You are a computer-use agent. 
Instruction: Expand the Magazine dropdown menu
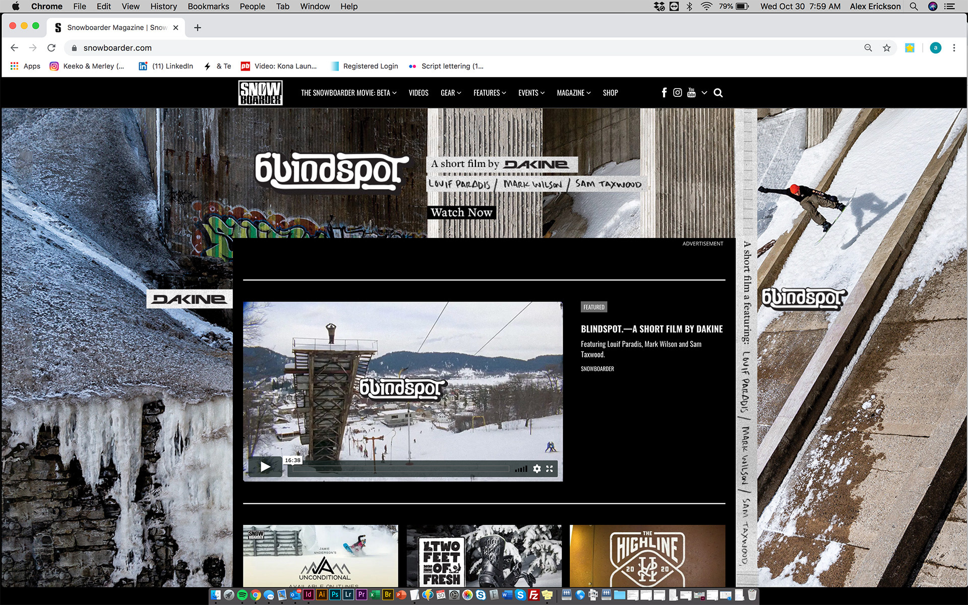tap(574, 93)
